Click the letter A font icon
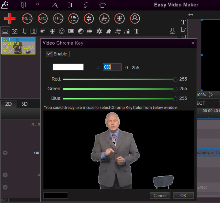This screenshot has height=203, width=220. tap(55, 5)
